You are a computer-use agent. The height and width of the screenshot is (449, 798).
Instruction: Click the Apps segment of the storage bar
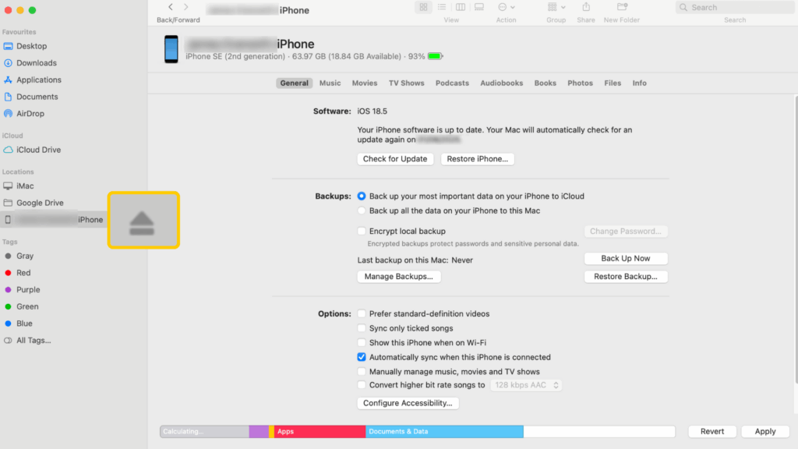click(320, 431)
